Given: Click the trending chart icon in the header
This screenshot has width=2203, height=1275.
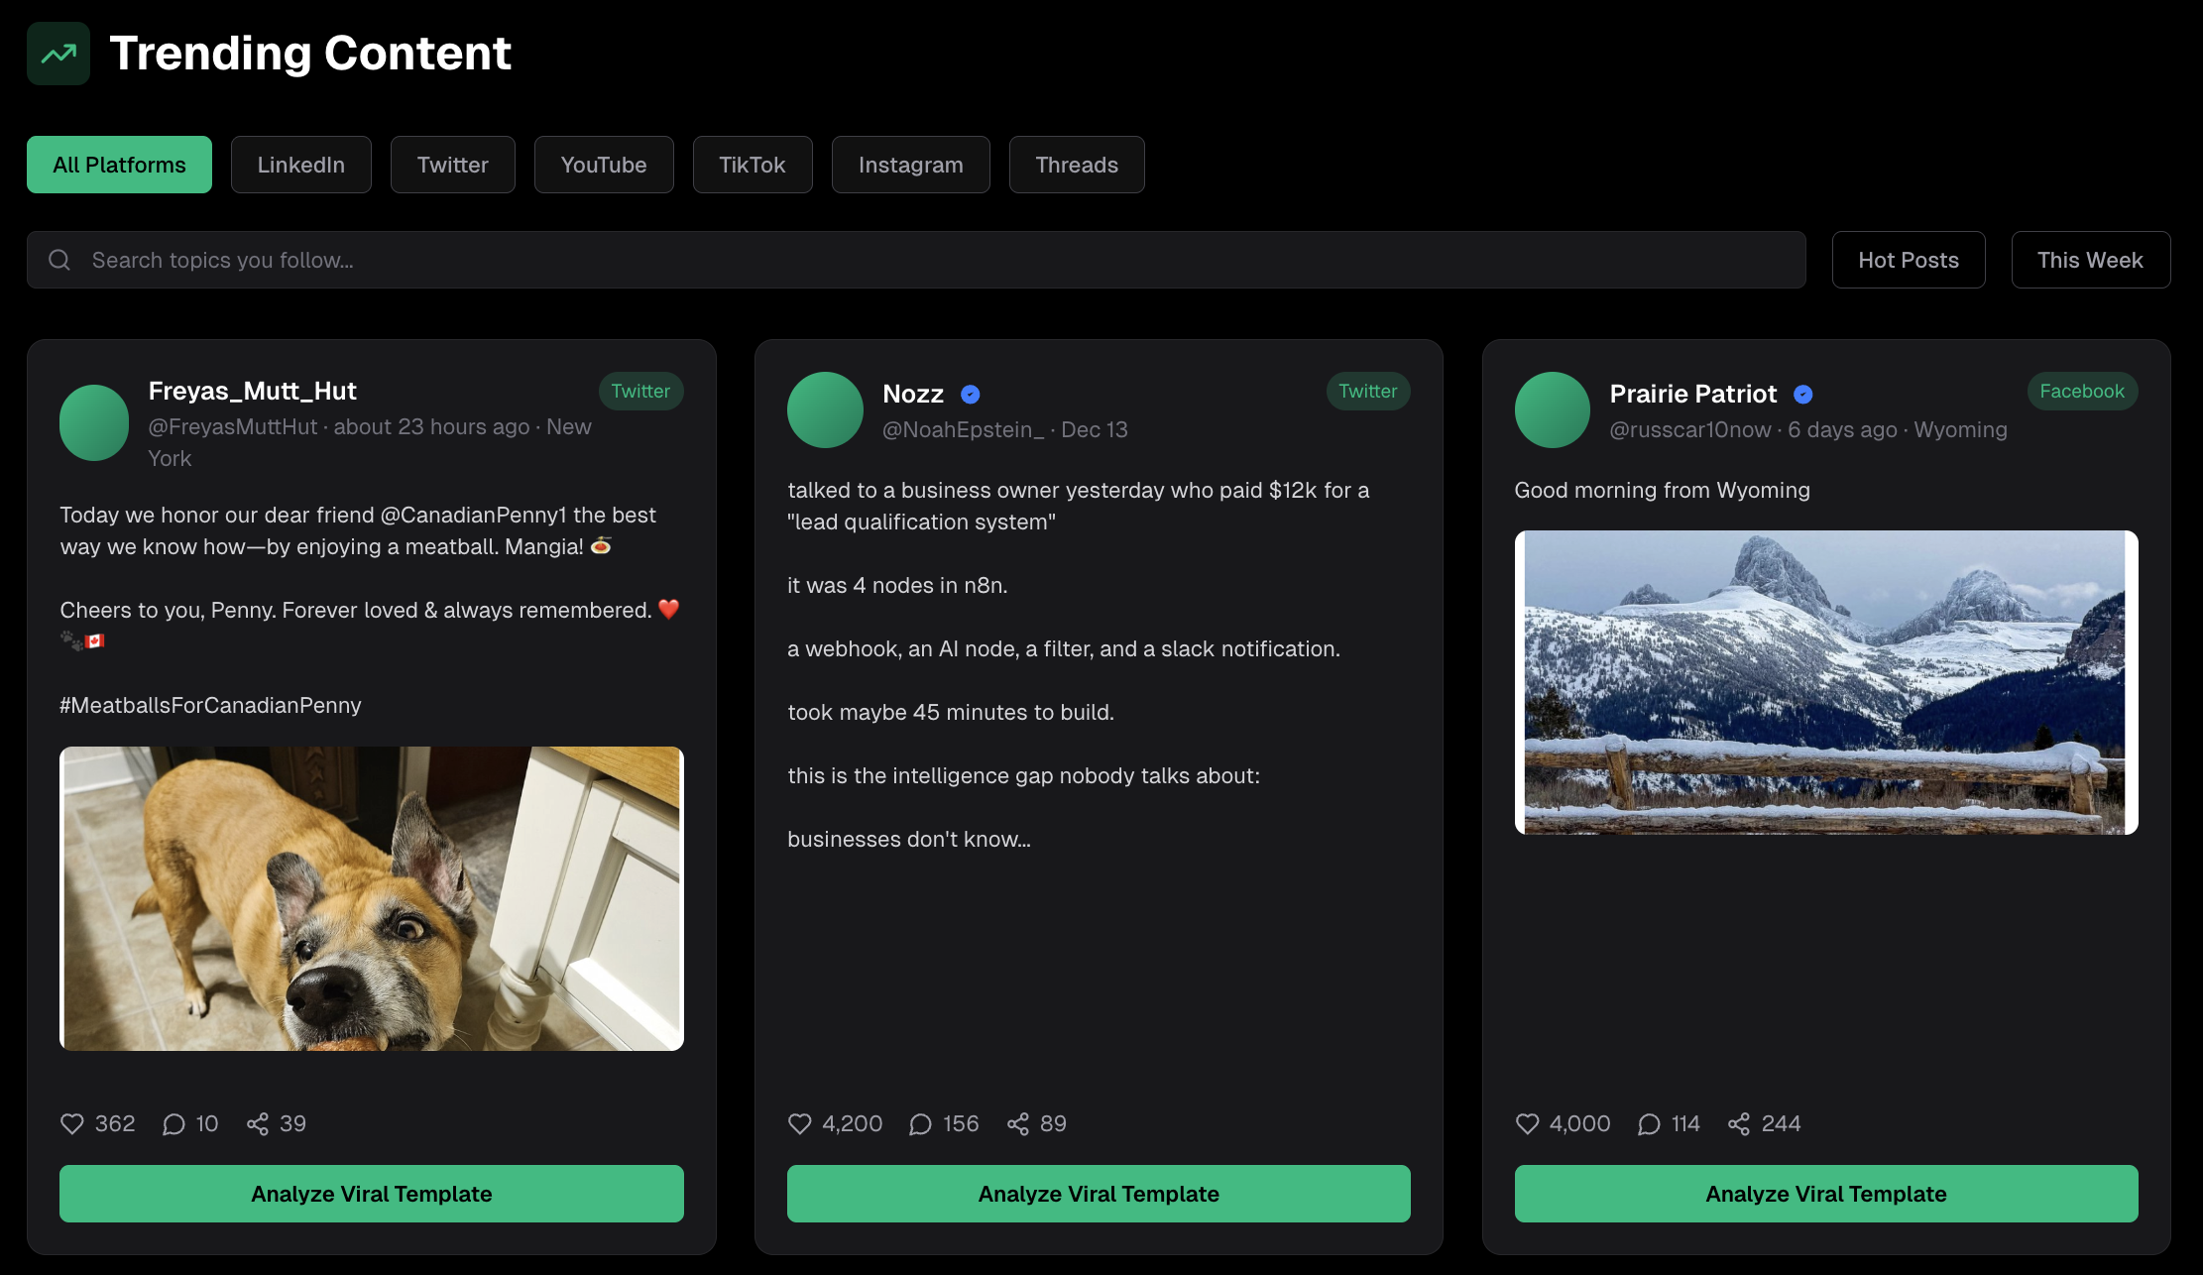Looking at the screenshot, I should point(58,53).
